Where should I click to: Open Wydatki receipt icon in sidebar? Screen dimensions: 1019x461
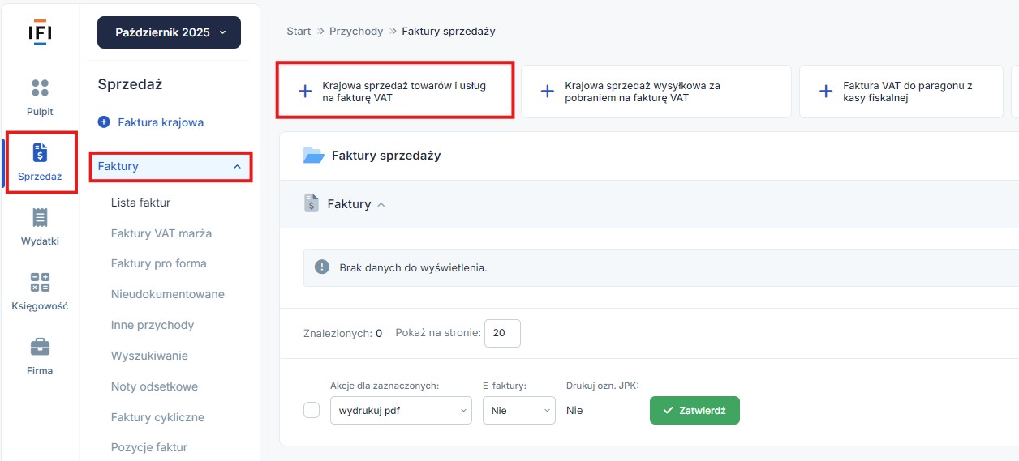coord(40,217)
